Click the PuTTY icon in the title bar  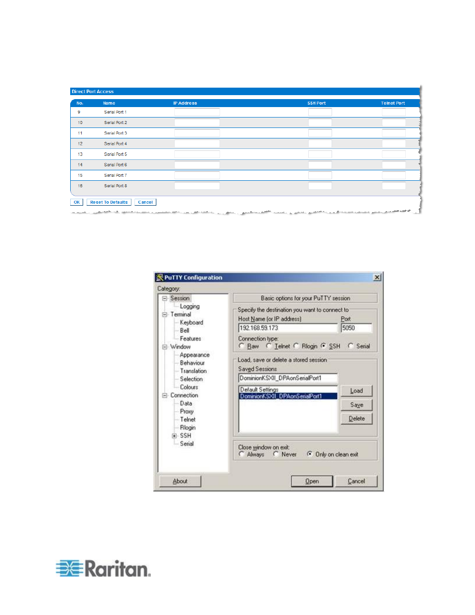pyautogui.click(x=160, y=277)
